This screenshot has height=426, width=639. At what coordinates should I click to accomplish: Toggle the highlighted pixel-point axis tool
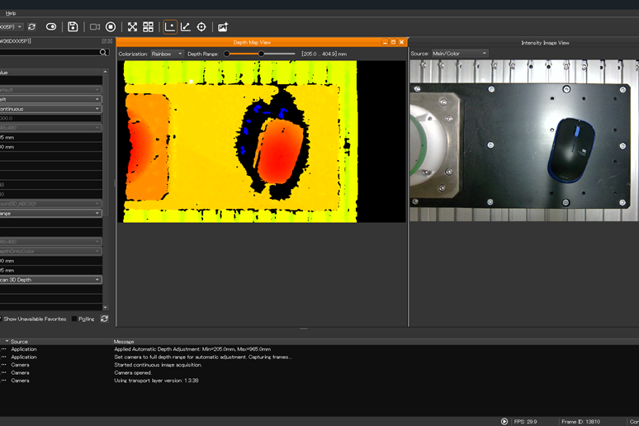pos(170,27)
